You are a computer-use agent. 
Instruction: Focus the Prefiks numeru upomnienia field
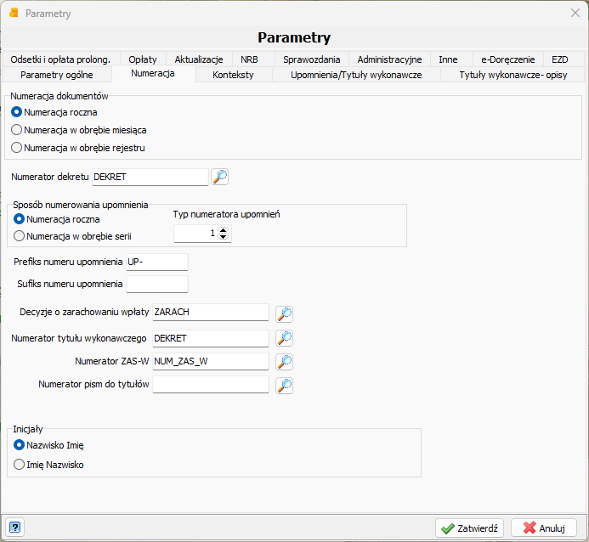pyautogui.click(x=157, y=262)
